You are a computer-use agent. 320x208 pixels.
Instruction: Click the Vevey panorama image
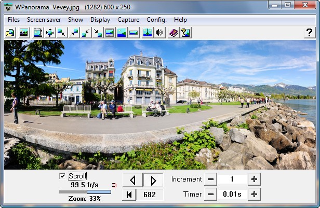point(160,105)
